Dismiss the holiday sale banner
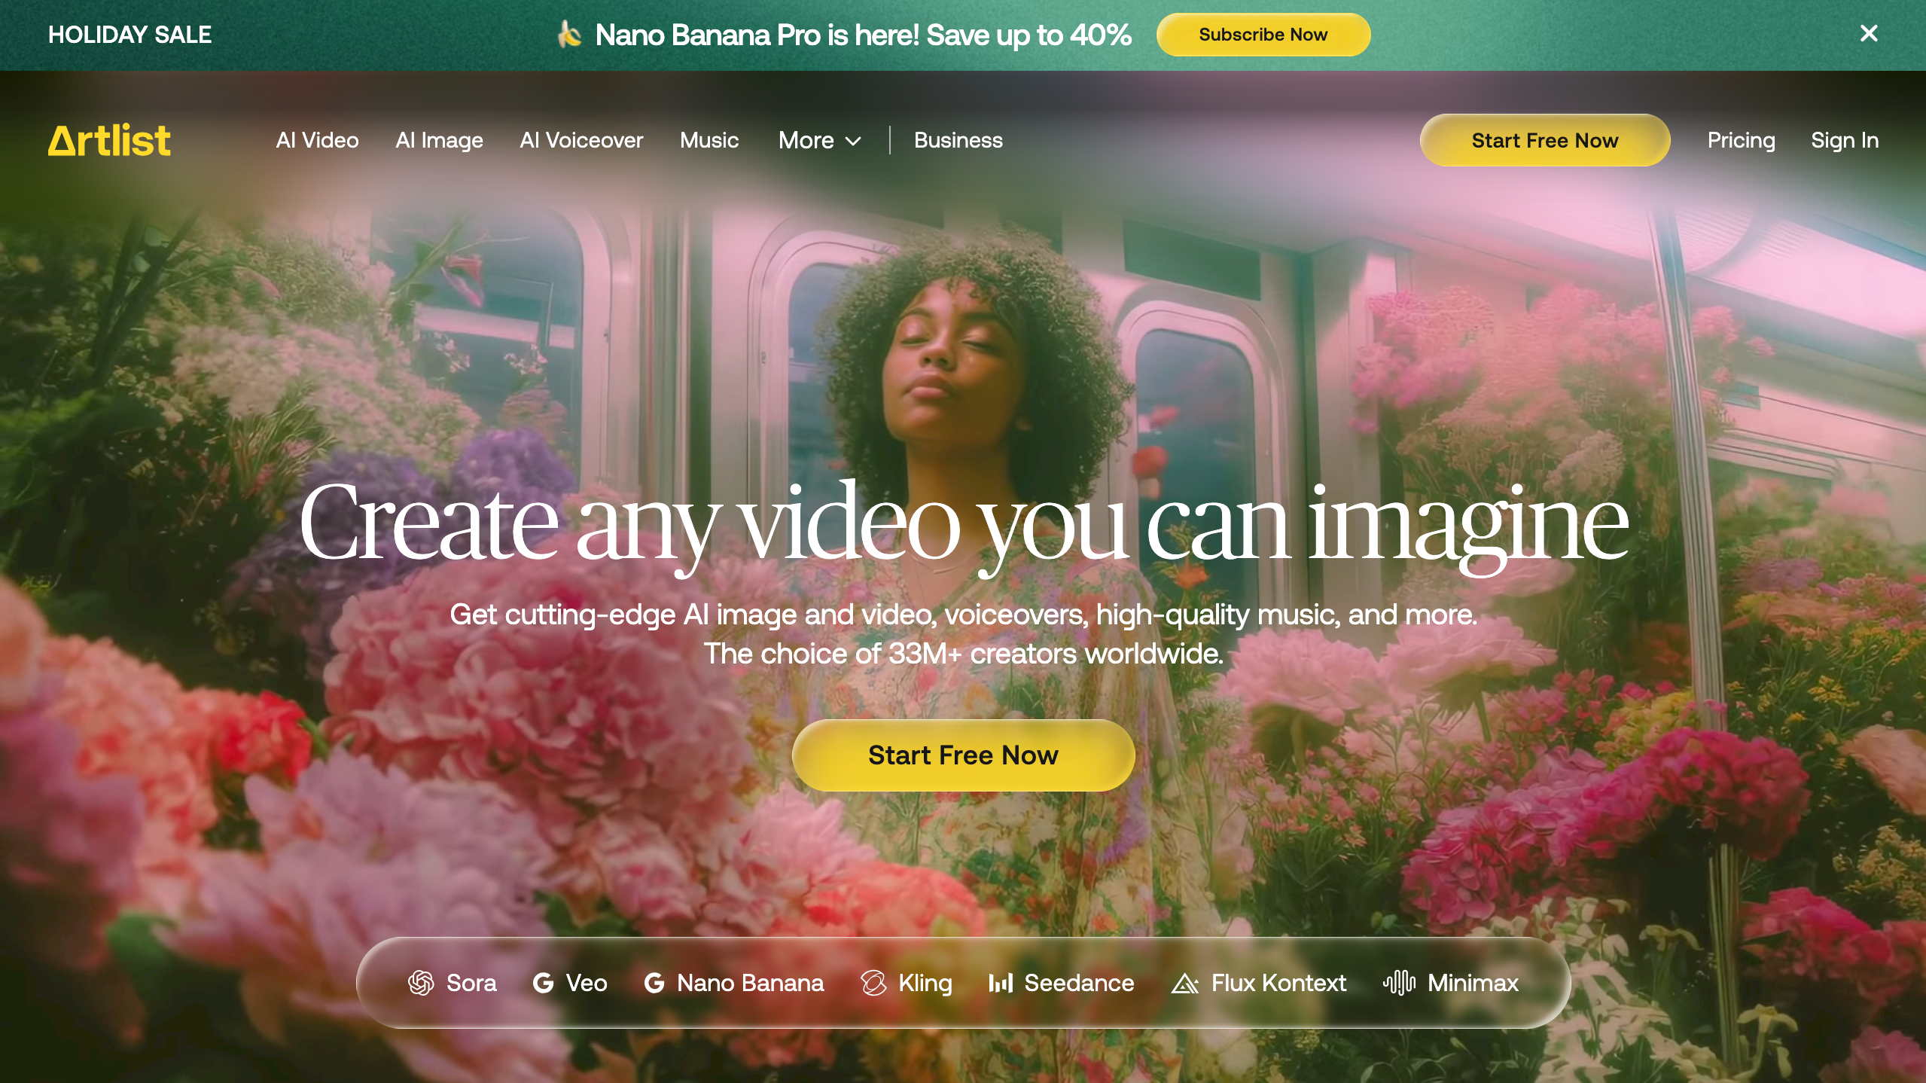The width and height of the screenshot is (1926, 1083). click(x=1869, y=34)
